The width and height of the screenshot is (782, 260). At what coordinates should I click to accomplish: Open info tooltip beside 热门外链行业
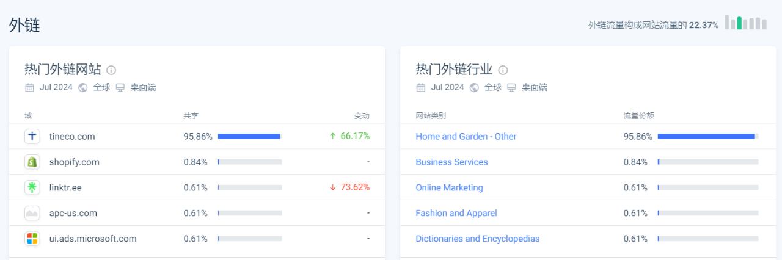[503, 70]
